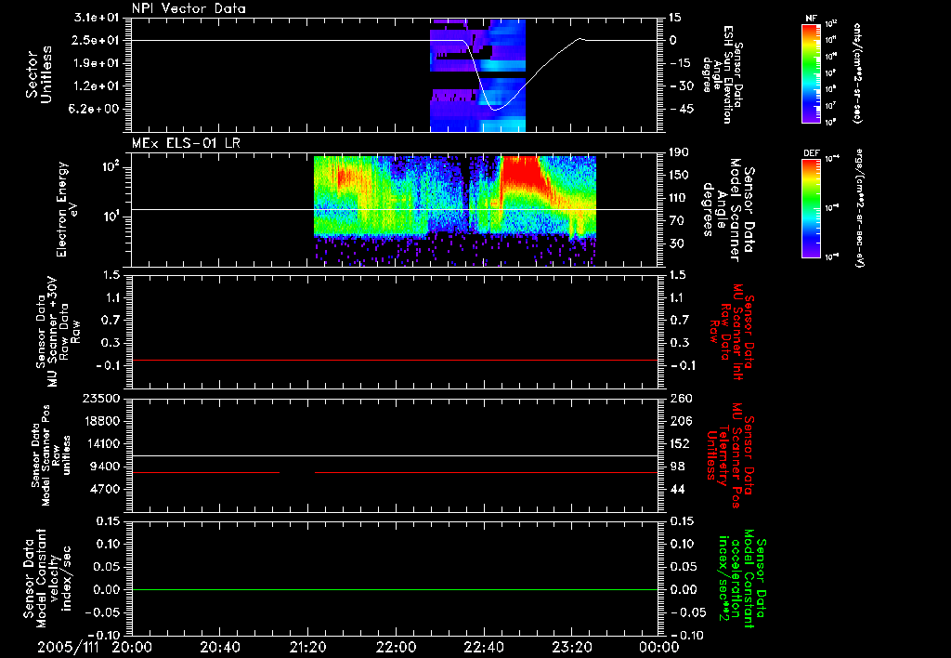This screenshot has width=951, height=658.
Task: Click the 14100 scanner position tick label
Action: pyautogui.click(x=100, y=443)
